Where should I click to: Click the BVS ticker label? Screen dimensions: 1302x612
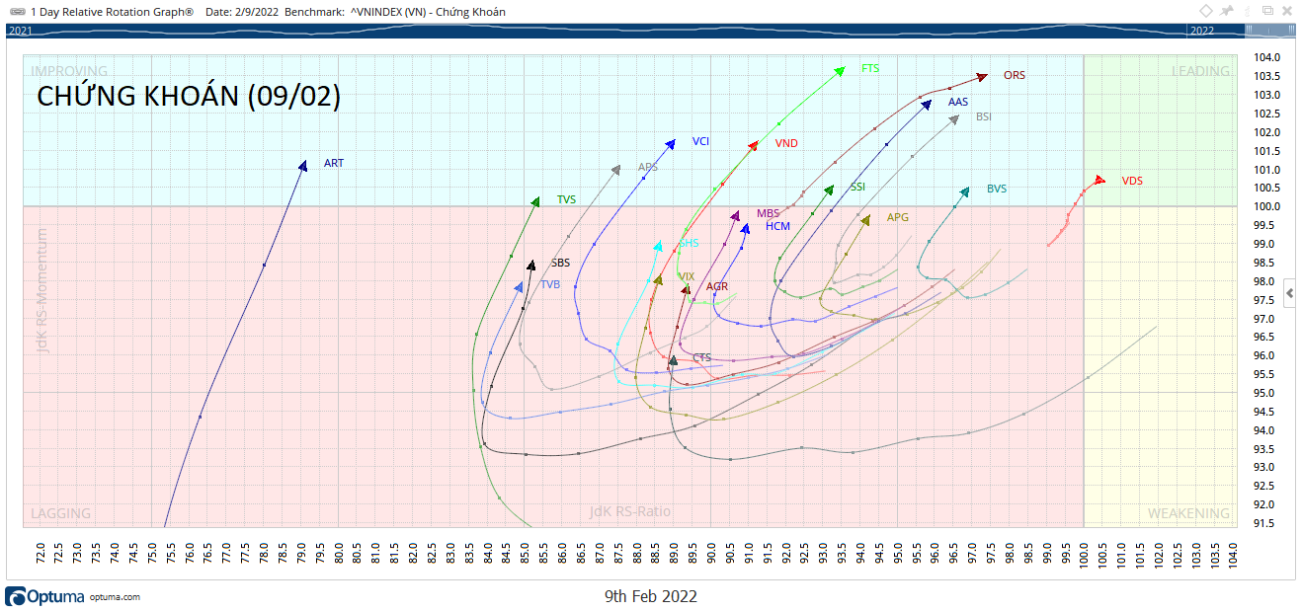coord(997,189)
